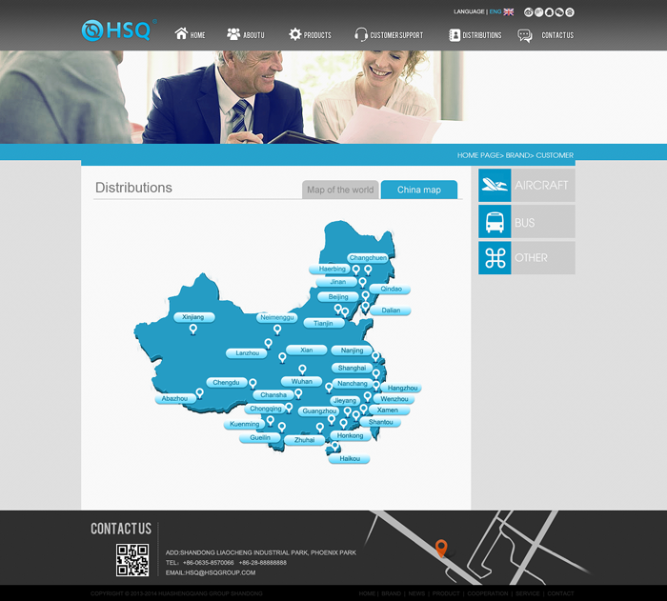Image resolution: width=667 pixels, height=601 pixels.
Task: Click the map pin next to Abazhou
Action: [199, 393]
